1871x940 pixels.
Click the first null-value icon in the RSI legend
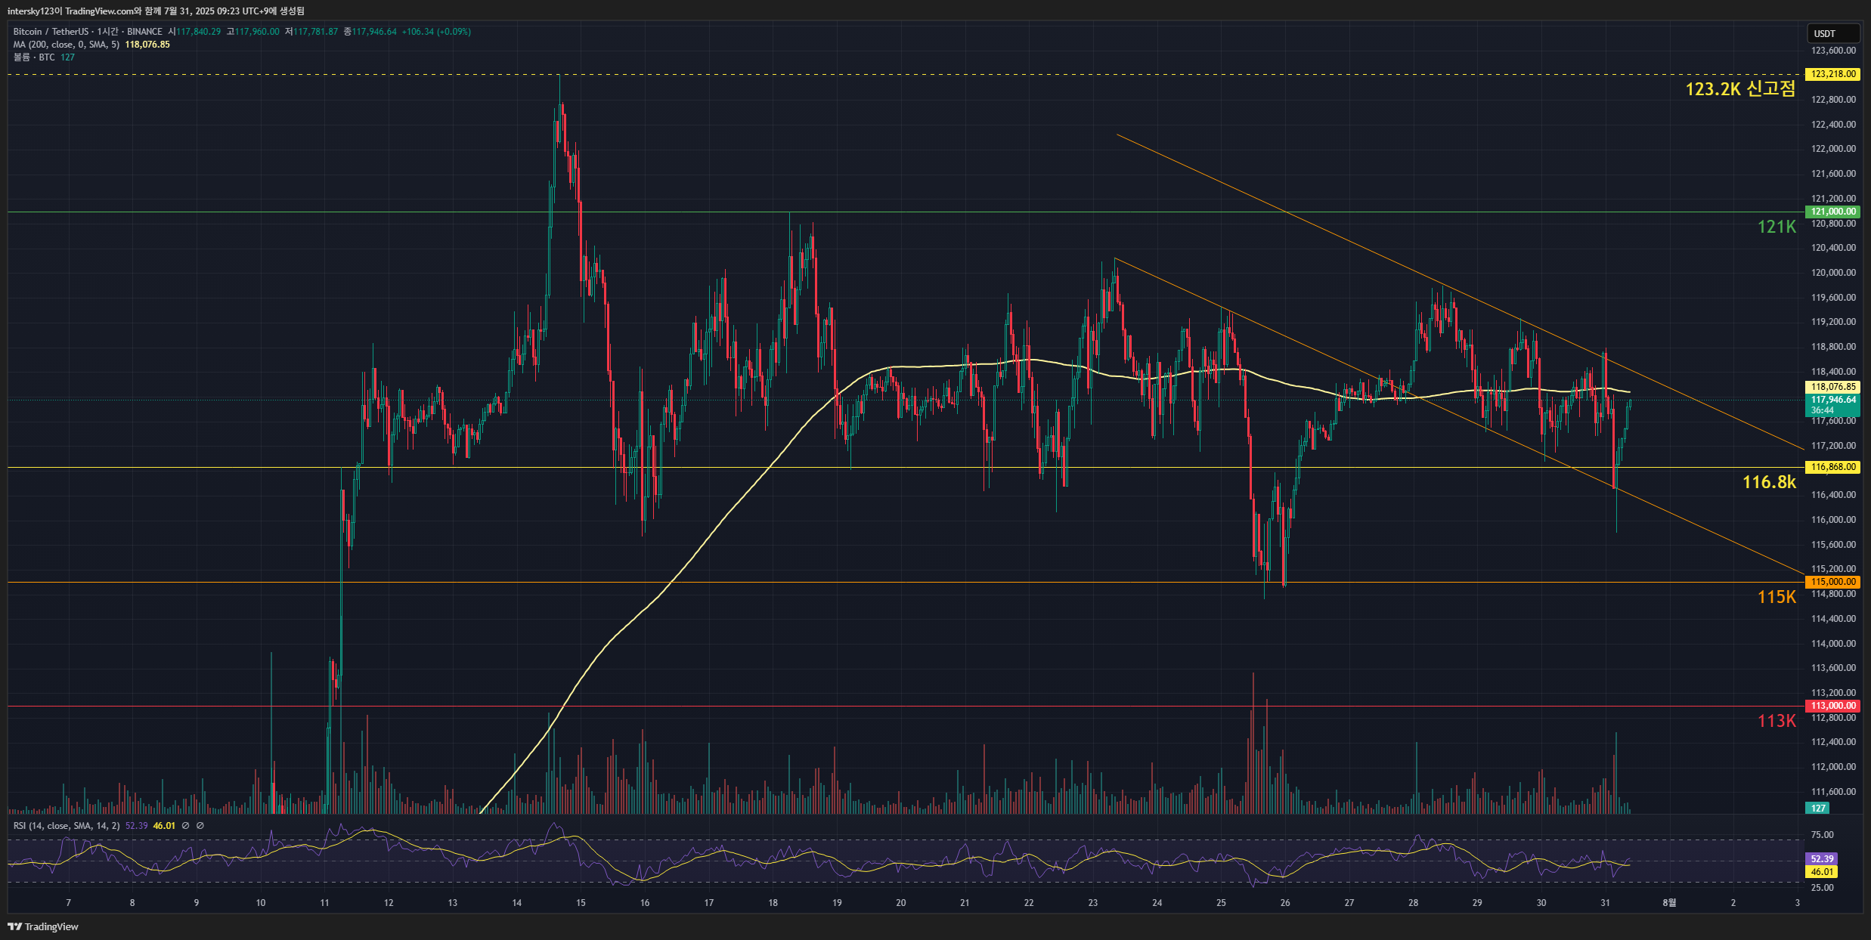pyautogui.click(x=185, y=826)
